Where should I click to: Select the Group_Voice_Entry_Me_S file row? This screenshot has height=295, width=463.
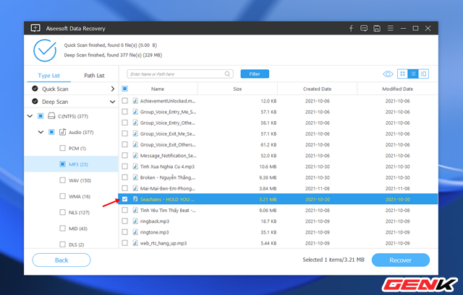(278, 112)
